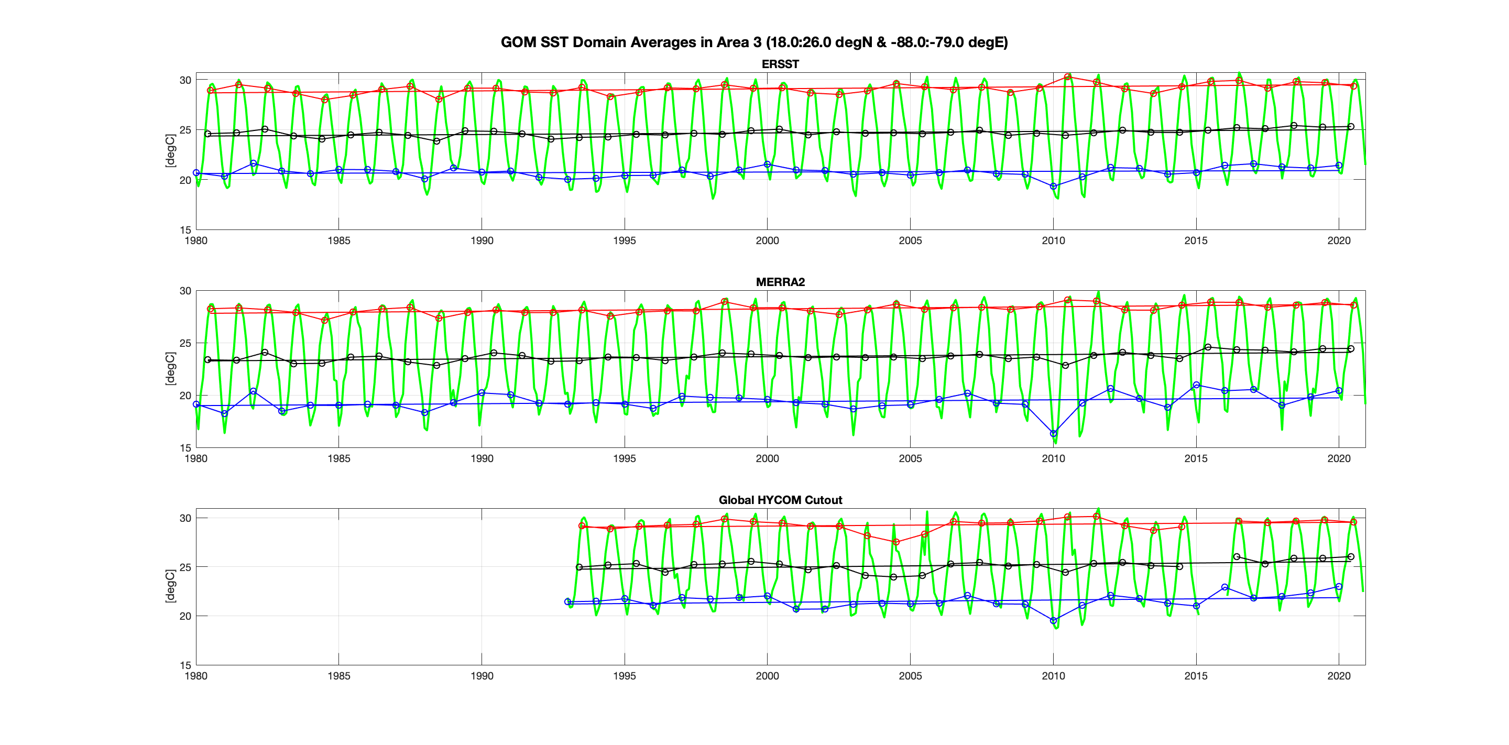Image resolution: width=1509 pixels, height=745 pixels.
Task: Select the ERSST subplot title
Action: click(x=780, y=64)
